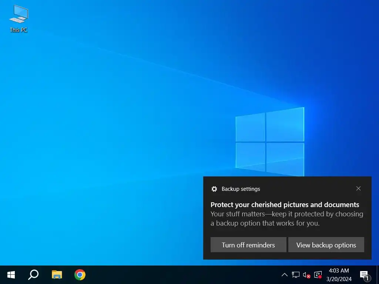
Task: Click the Show desktop sliver
Action: 378,275
